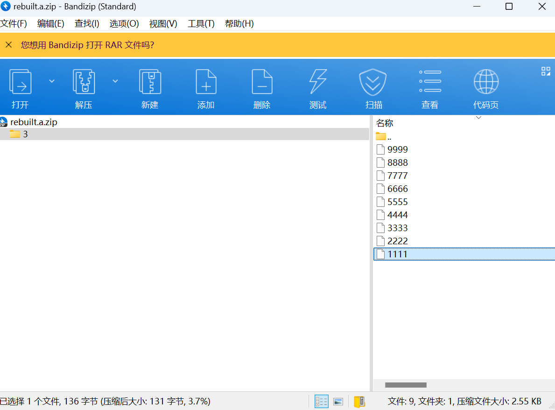Click the toolbar layout grid icon
This screenshot has width=555, height=410.
click(x=546, y=71)
